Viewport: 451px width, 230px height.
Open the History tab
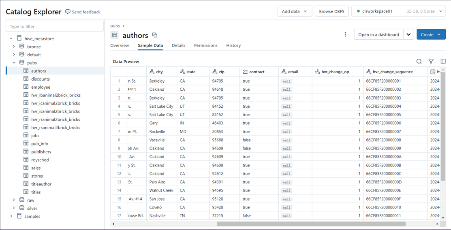tap(233, 45)
